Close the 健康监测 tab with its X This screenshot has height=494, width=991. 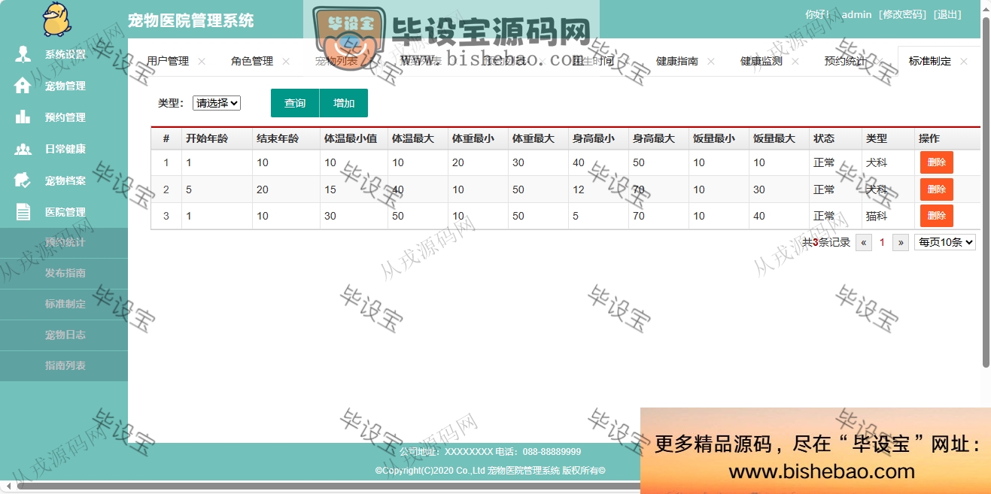(x=795, y=62)
